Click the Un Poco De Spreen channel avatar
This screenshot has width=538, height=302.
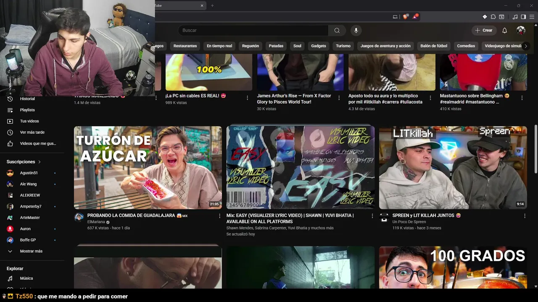[384, 217]
